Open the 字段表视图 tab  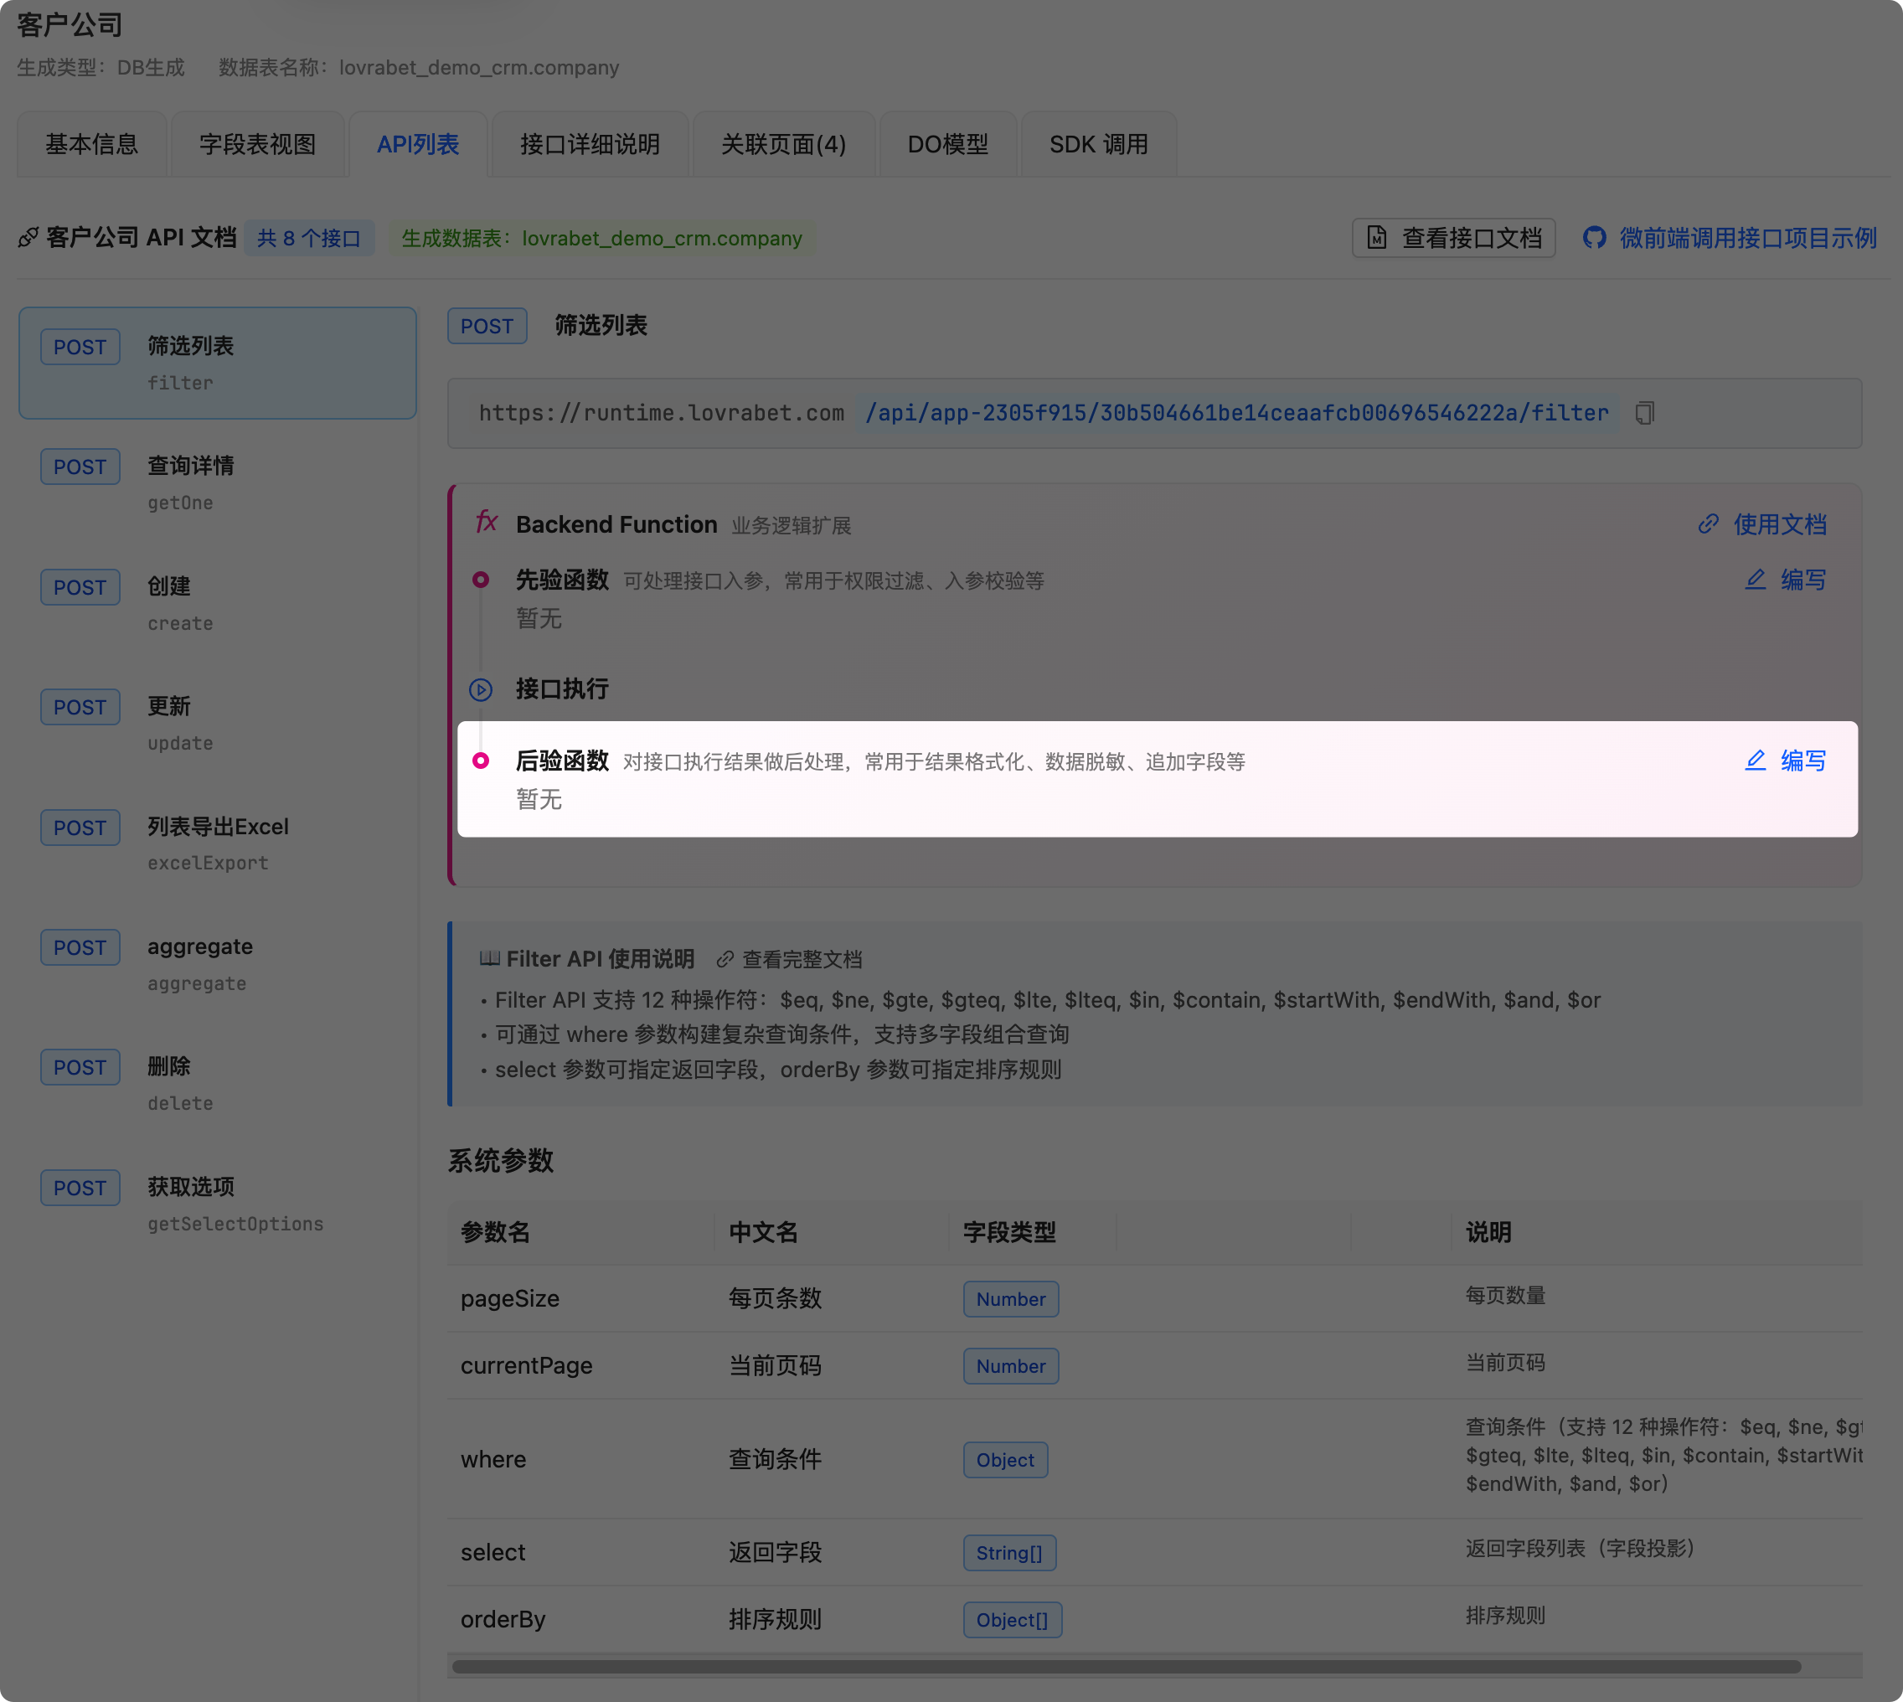click(x=258, y=144)
